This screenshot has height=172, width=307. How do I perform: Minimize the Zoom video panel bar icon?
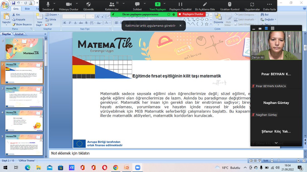(x=254, y=29)
